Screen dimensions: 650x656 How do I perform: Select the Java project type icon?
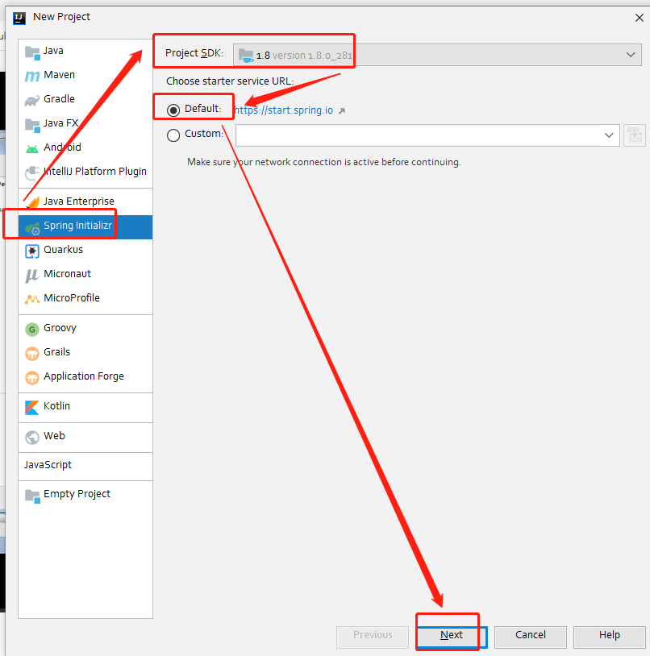pos(32,52)
